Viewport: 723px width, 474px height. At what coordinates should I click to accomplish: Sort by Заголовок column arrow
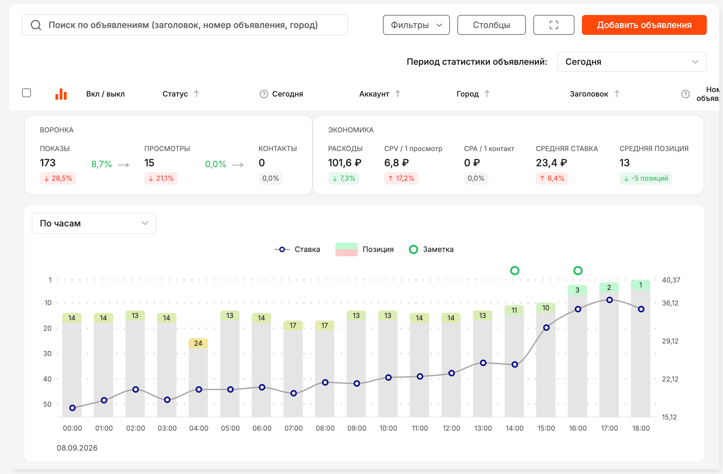pyautogui.click(x=617, y=94)
